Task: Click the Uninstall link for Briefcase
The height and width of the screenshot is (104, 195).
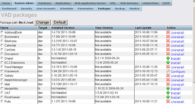Action: click(x=177, y=41)
